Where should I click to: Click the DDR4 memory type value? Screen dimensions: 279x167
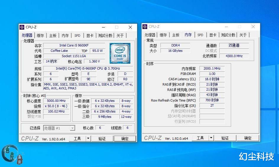pos(176,45)
